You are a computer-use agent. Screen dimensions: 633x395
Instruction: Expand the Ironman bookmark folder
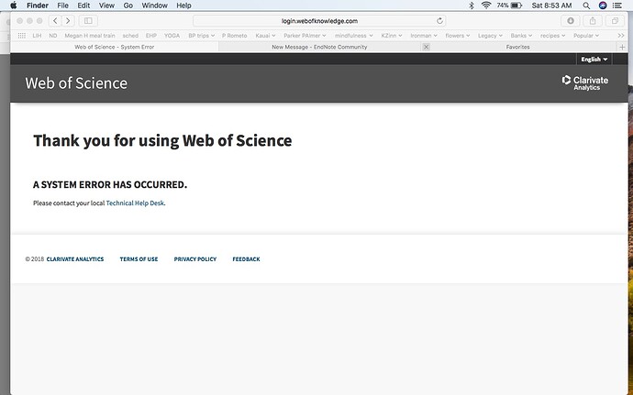[x=424, y=36]
